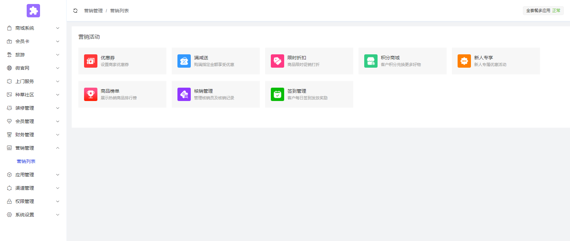Click the refresh icon beside breadcrumb
The image size is (570, 241).
tap(75, 11)
